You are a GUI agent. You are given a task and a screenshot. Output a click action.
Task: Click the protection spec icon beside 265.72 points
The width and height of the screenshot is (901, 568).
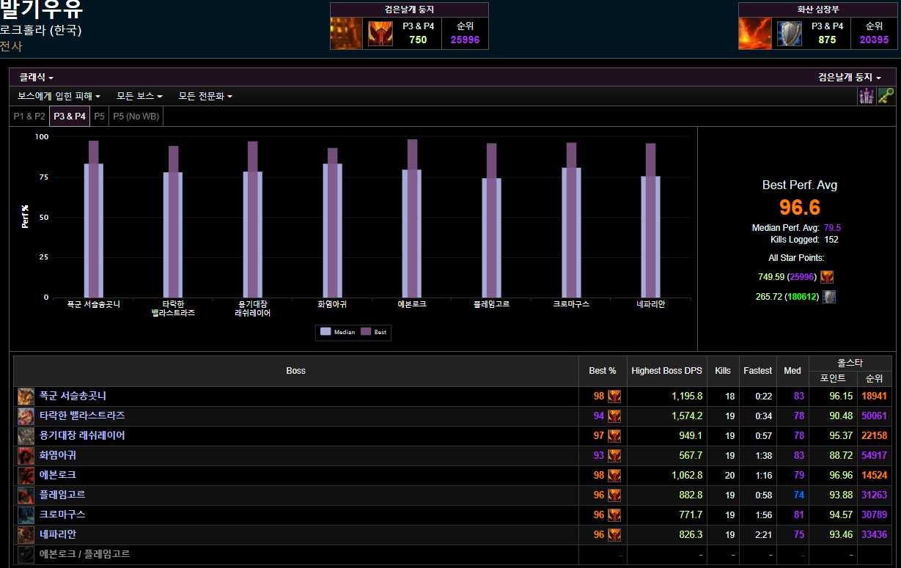pyautogui.click(x=829, y=297)
